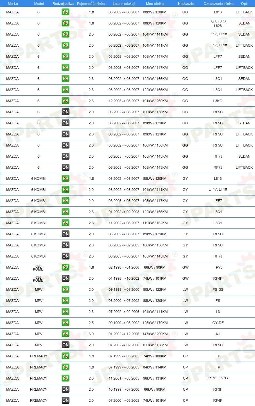Click diesel ON icon in PREMACY RF4F row
Image resolution: width=255 pixels, height=406 pixels.
[x=66, y=400]
